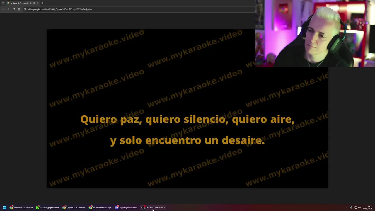Open the network tray icon

pos(356,207)
